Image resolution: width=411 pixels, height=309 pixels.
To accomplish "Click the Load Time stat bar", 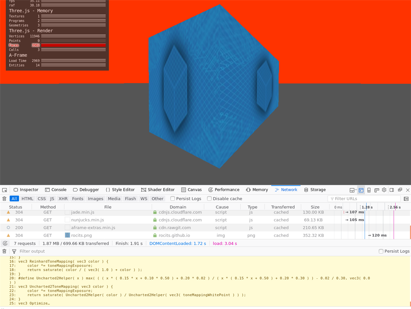I will (x=74, y=61).
